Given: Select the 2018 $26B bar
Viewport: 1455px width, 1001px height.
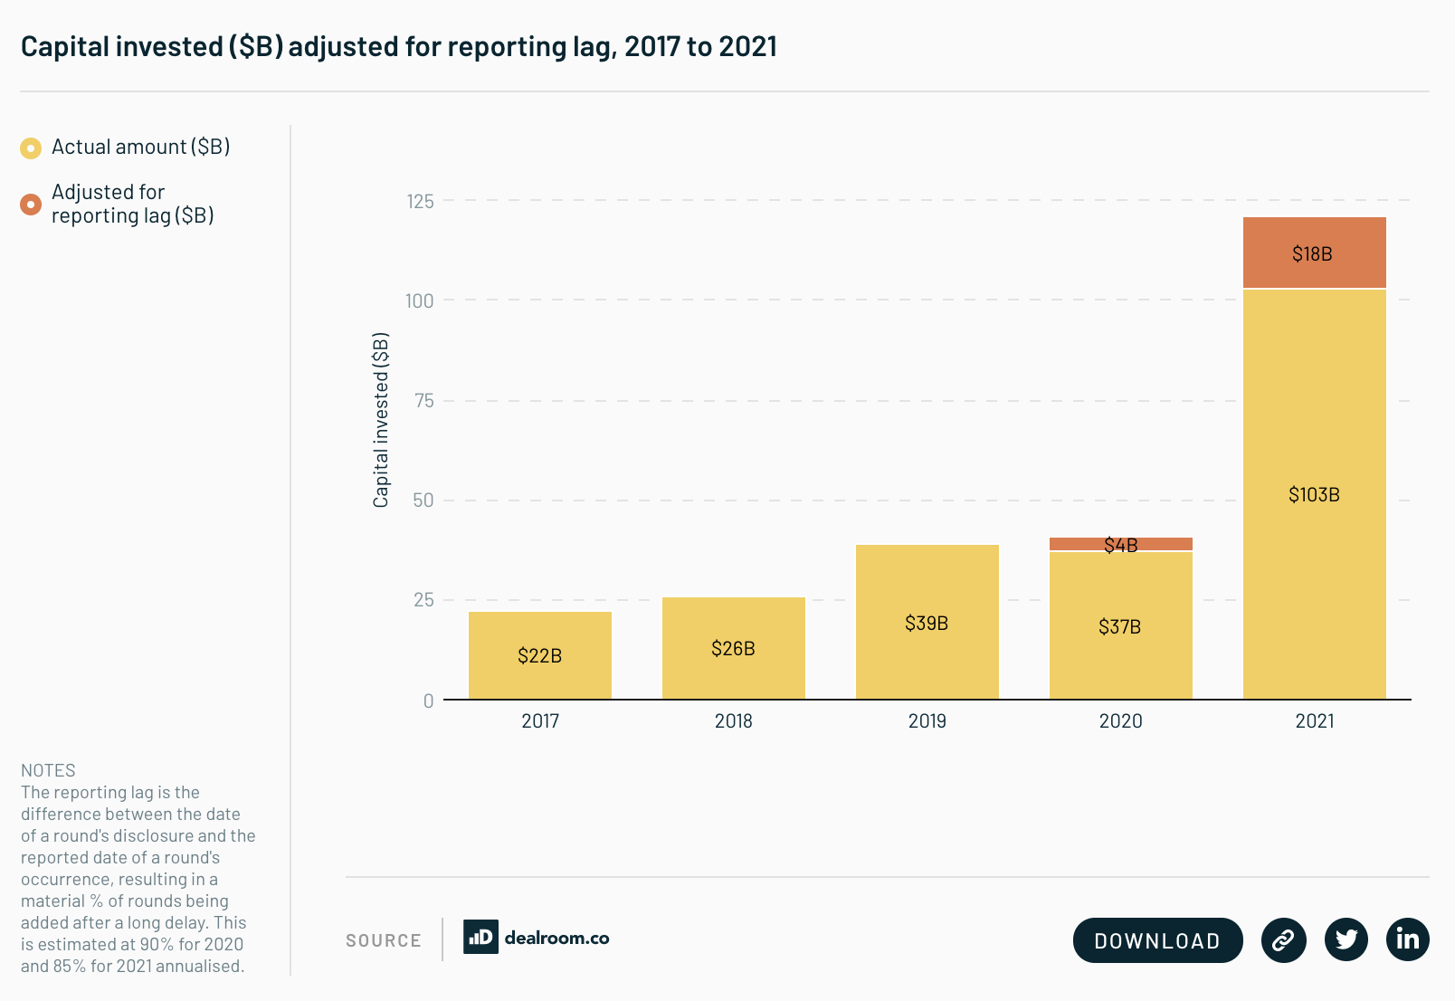Looking at the screenshot, I should coord(734,648).
